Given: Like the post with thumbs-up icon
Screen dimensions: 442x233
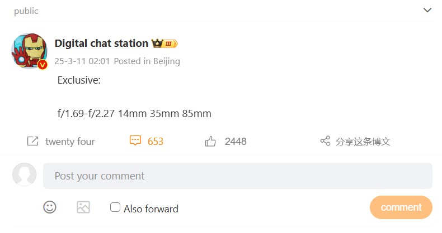Looking at the screenshot, I should click(x=210, y=142).
